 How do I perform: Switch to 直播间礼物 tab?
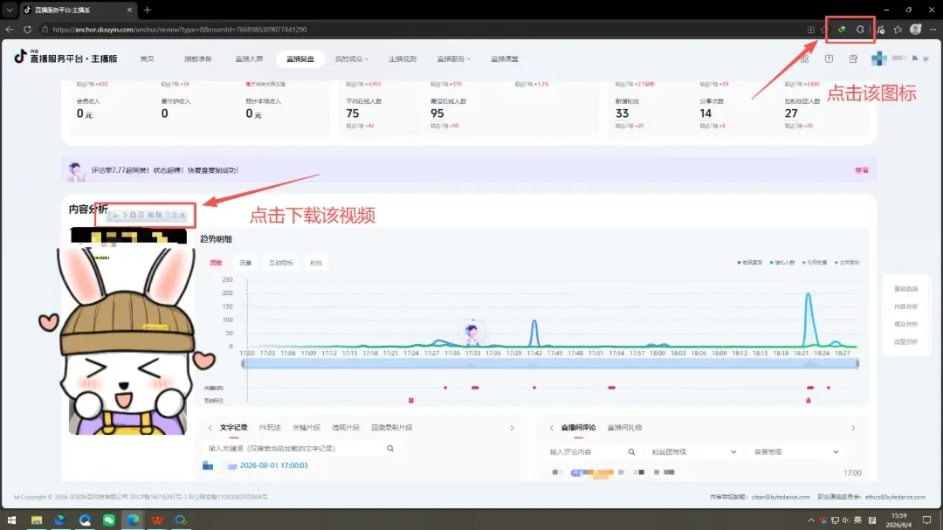pos(624,428)
